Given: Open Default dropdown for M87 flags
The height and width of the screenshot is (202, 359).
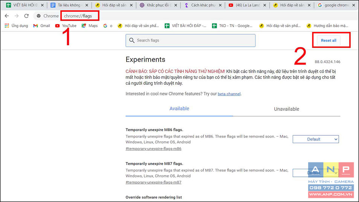Looking at the screenshot, I should coord(316,173).
